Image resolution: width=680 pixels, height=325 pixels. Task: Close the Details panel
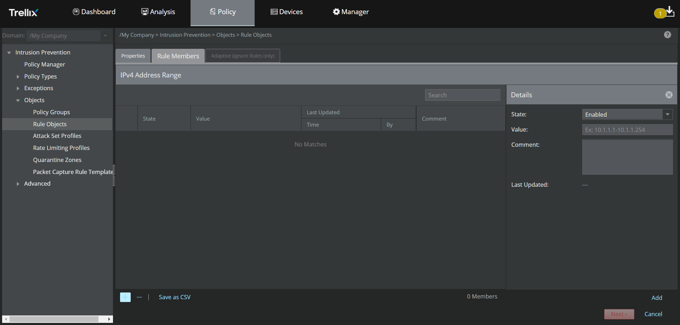coord(669,95)
